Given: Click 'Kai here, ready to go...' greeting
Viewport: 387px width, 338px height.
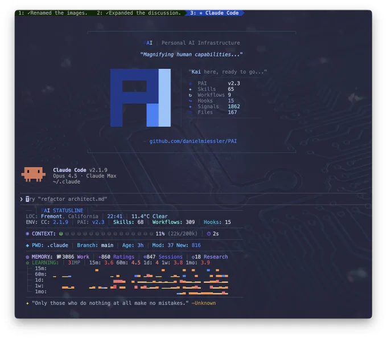Looking at the screenshot, I should [228, 72].
